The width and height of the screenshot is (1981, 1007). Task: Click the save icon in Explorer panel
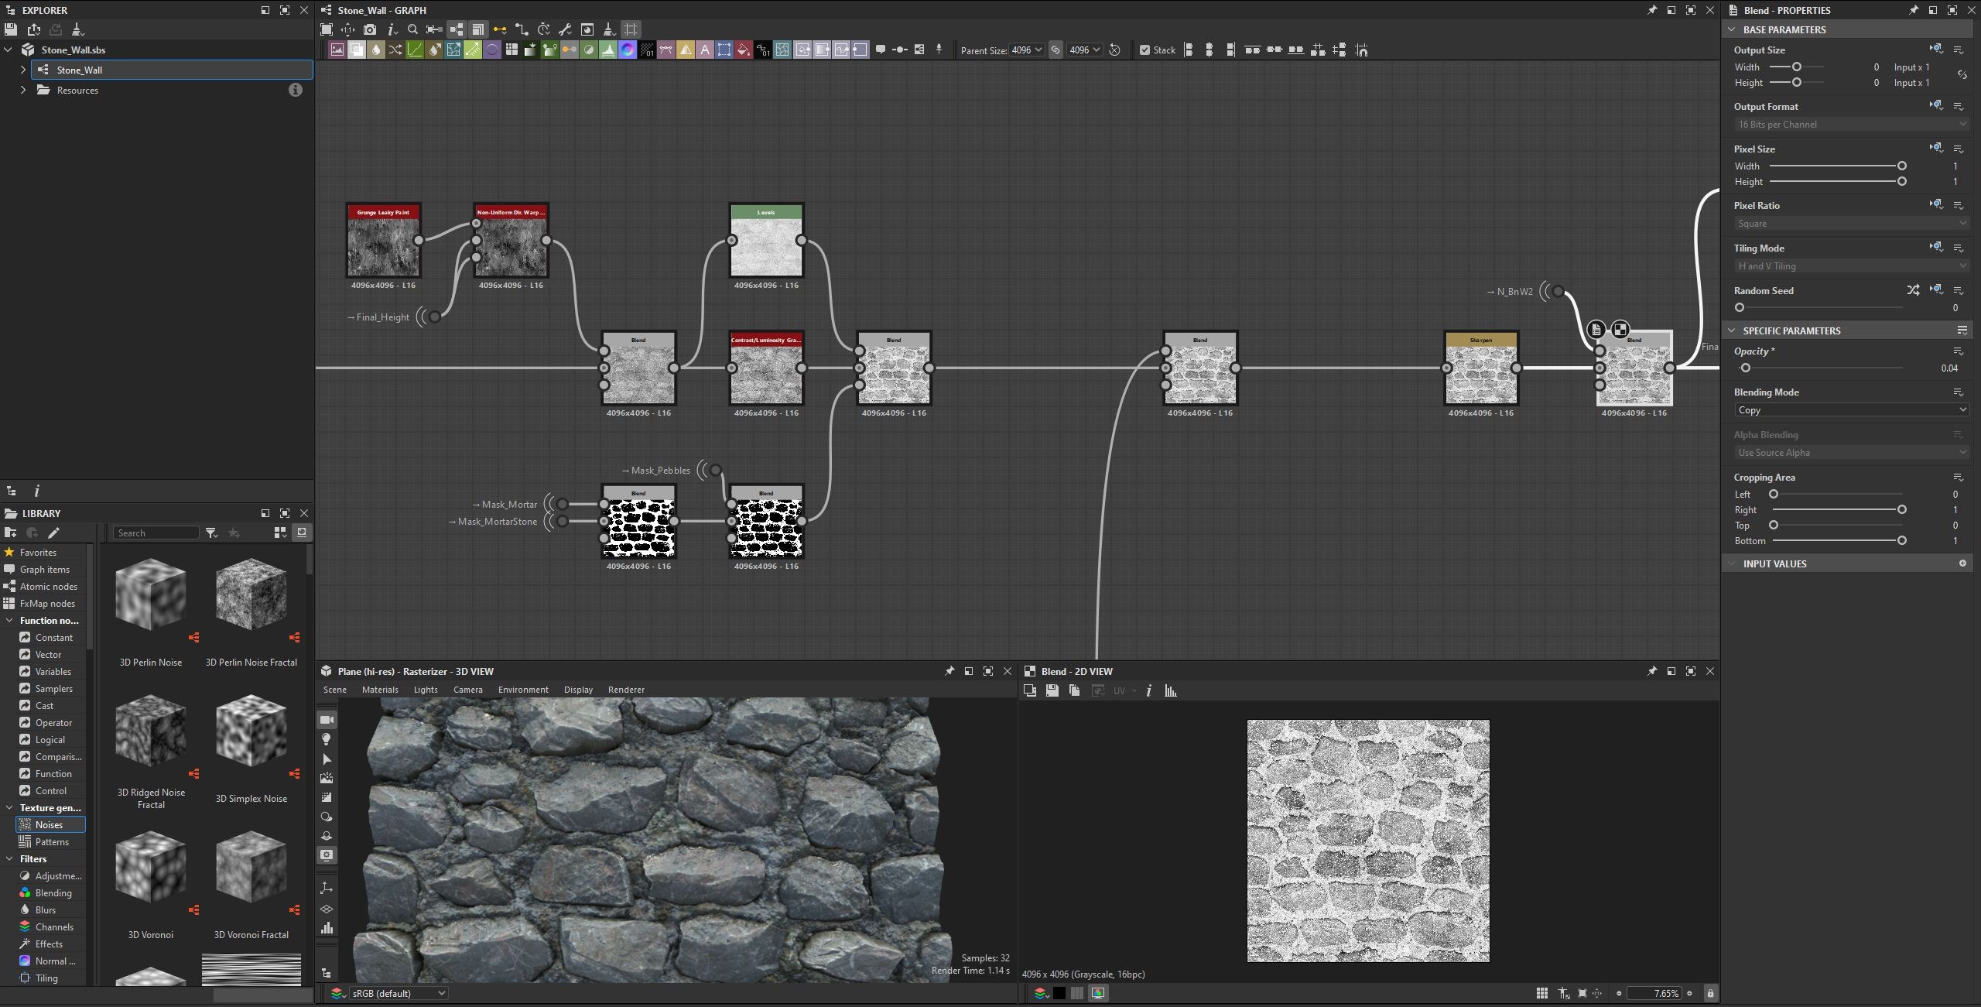tap(11, 29)
